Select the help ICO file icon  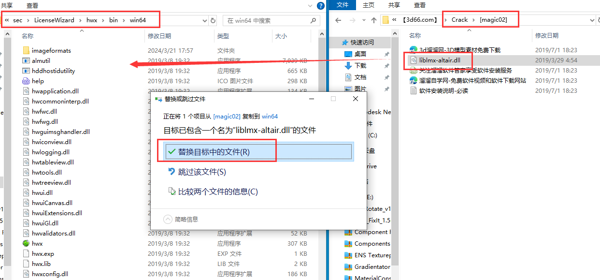[x=26, y=81]
